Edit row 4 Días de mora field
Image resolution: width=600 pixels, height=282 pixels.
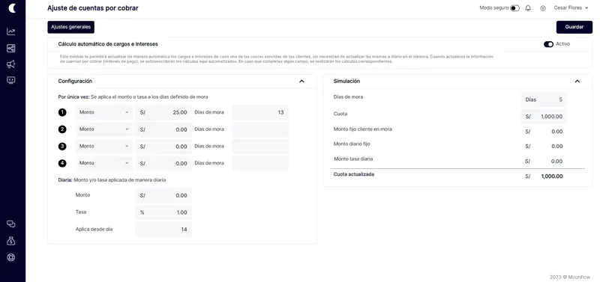point(260,163)
